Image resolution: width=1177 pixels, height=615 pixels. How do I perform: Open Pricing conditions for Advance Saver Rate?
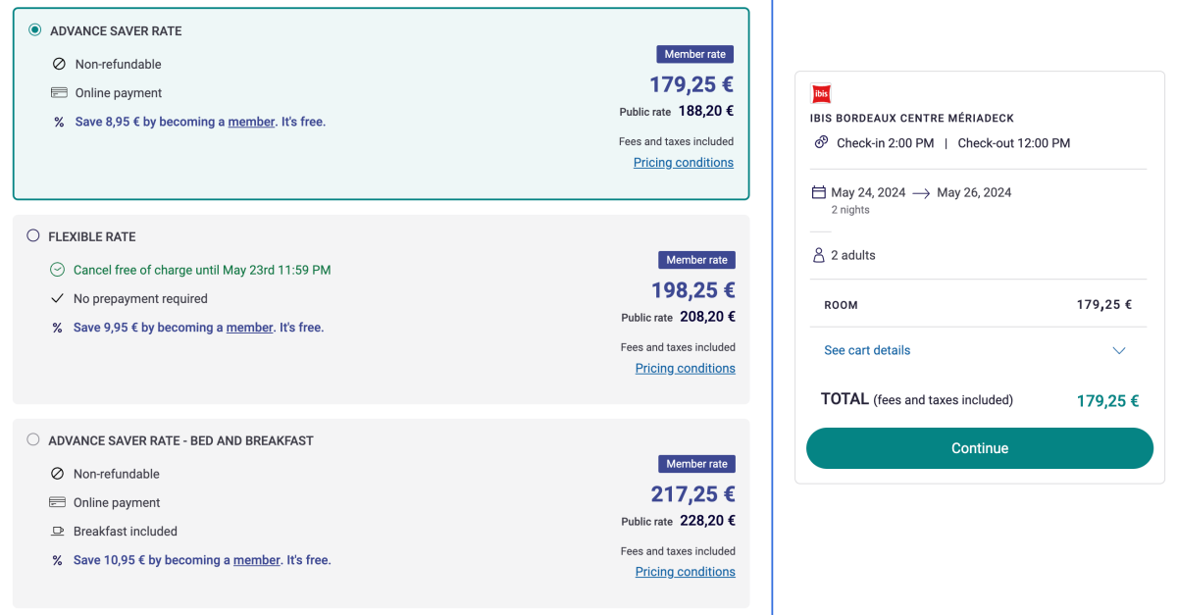[x=683, y=163]
